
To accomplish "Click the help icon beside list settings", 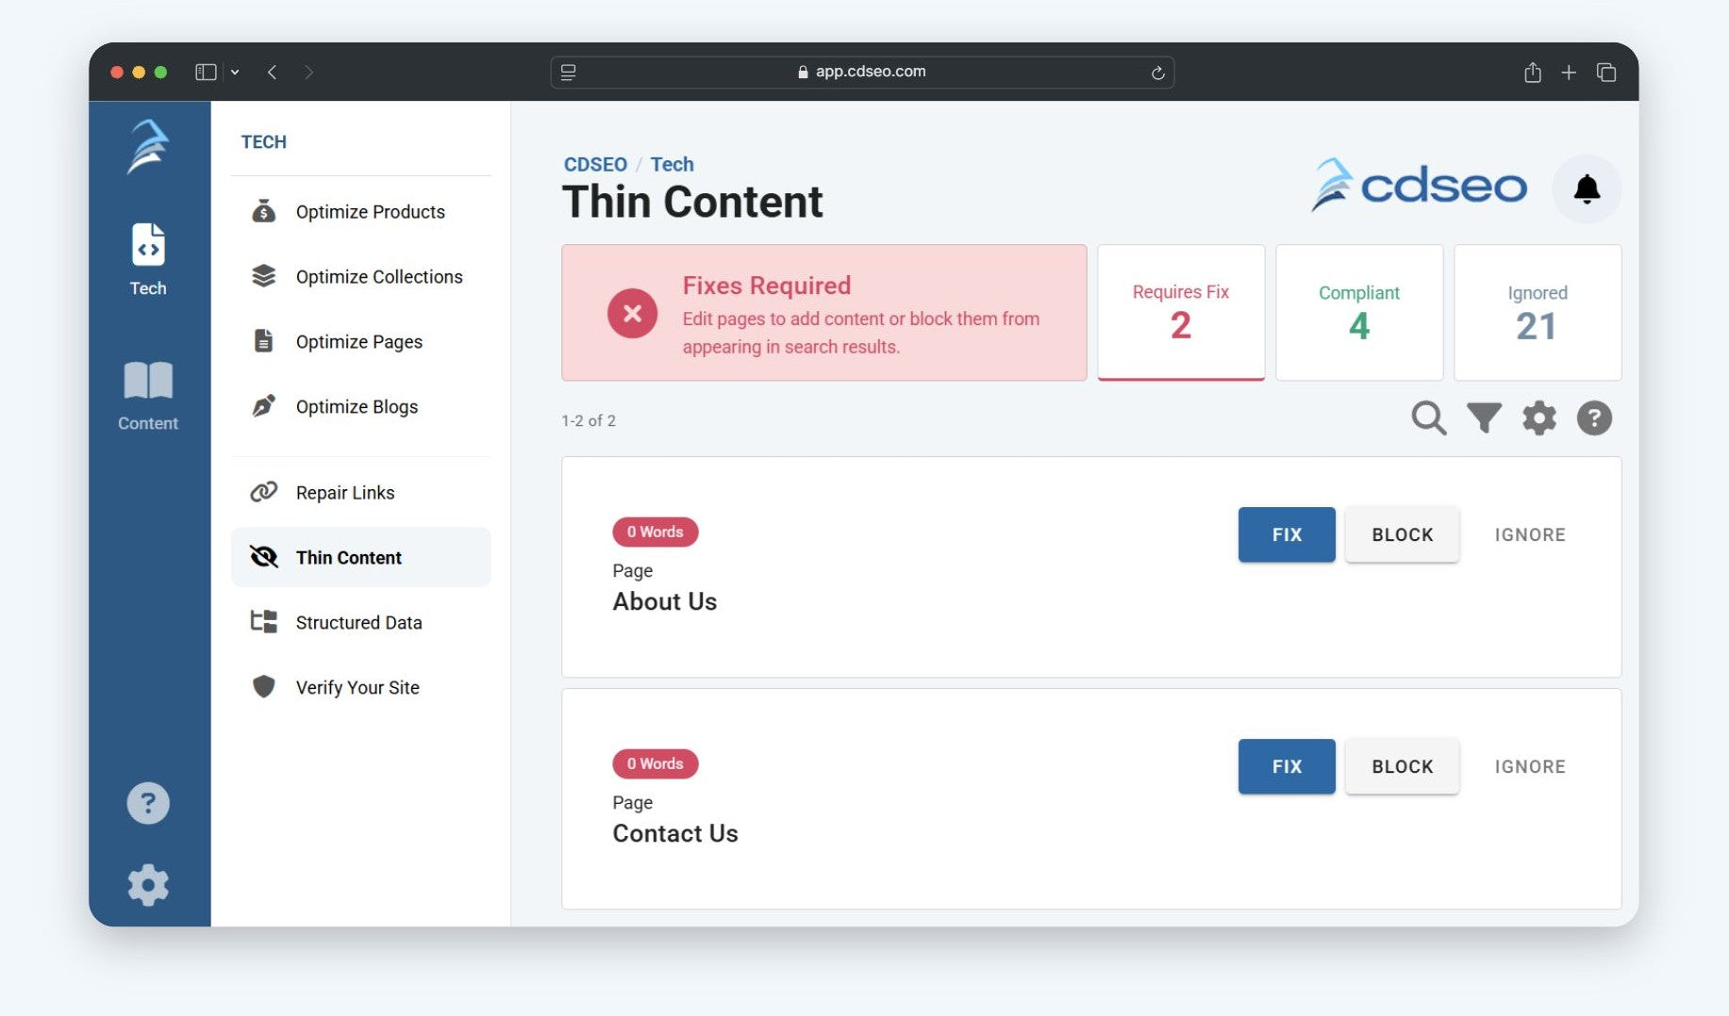I will [x=1594, y=418].
